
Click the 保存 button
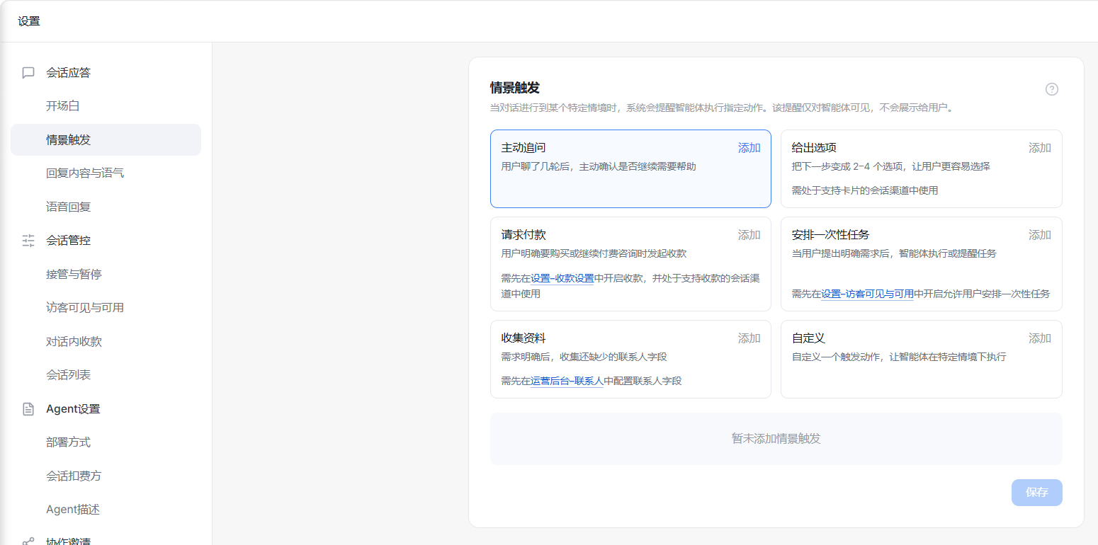tap(1036, 493)
